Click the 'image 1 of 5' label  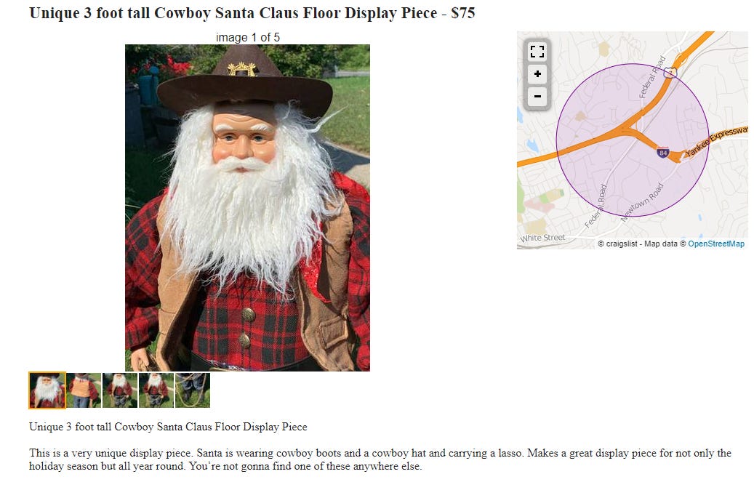pos(248,38)
